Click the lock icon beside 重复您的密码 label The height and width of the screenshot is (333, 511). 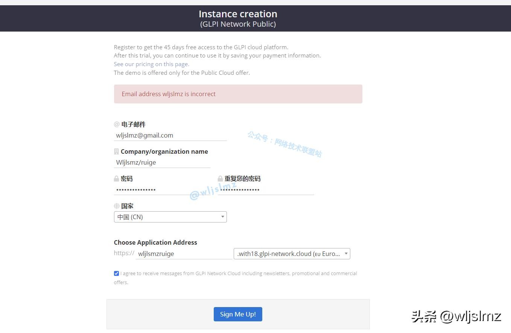point(221,179)
